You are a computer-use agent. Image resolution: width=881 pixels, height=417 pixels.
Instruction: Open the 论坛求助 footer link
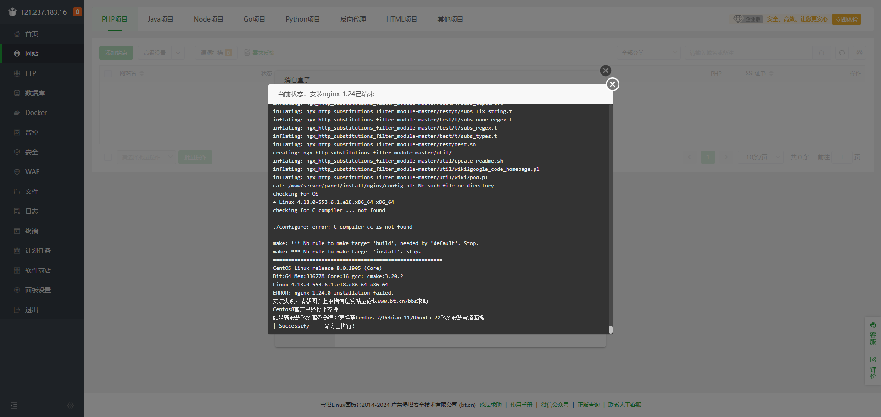pos(491,405)
